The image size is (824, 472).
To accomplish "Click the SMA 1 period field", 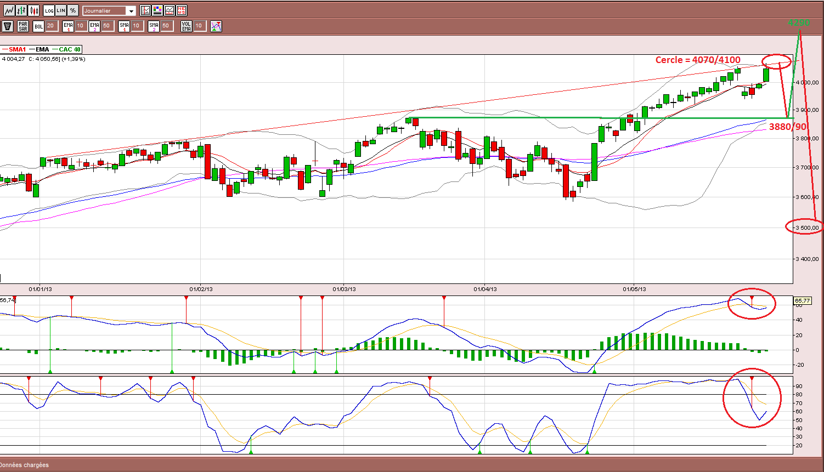I will click(137, 26).
